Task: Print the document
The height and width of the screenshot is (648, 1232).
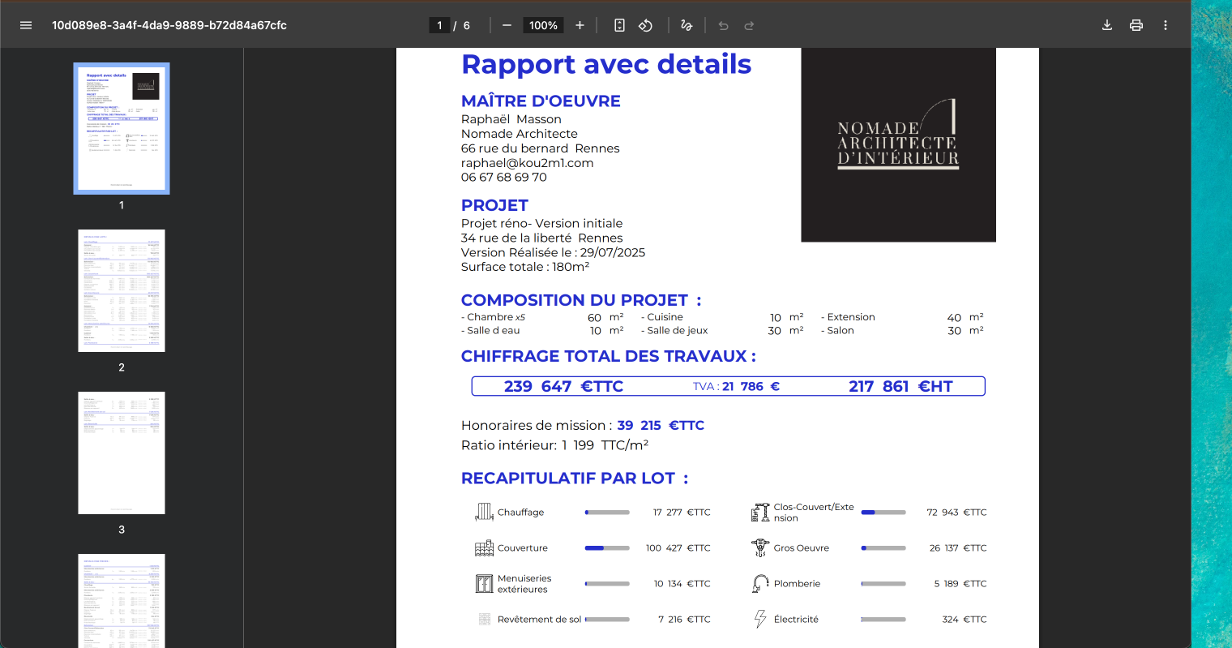Action: 1136,25
